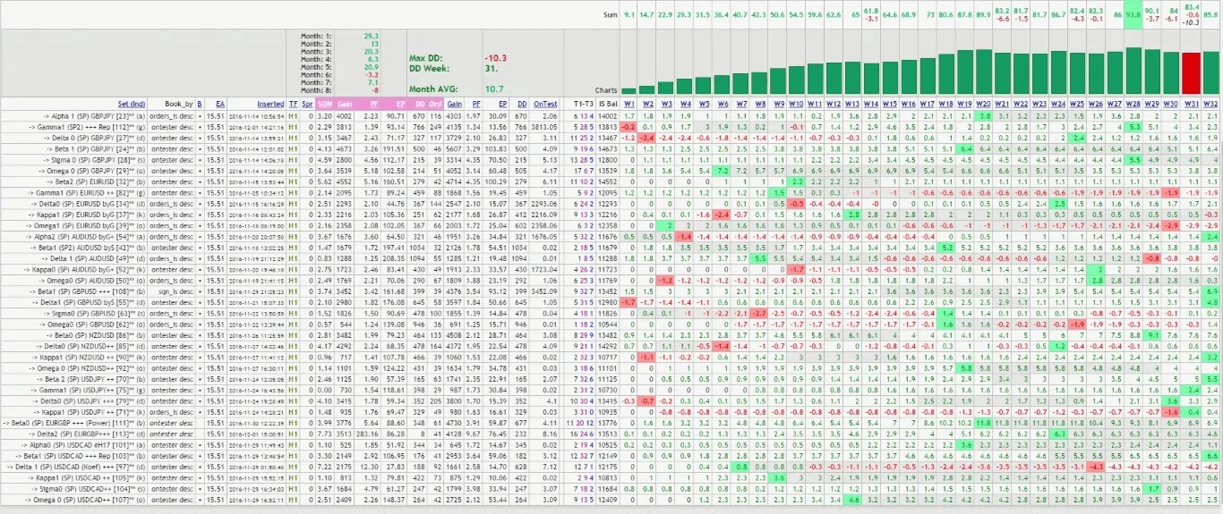Click the W31 week column header
Screen dimensions: 1223x514
[1191, 105]
